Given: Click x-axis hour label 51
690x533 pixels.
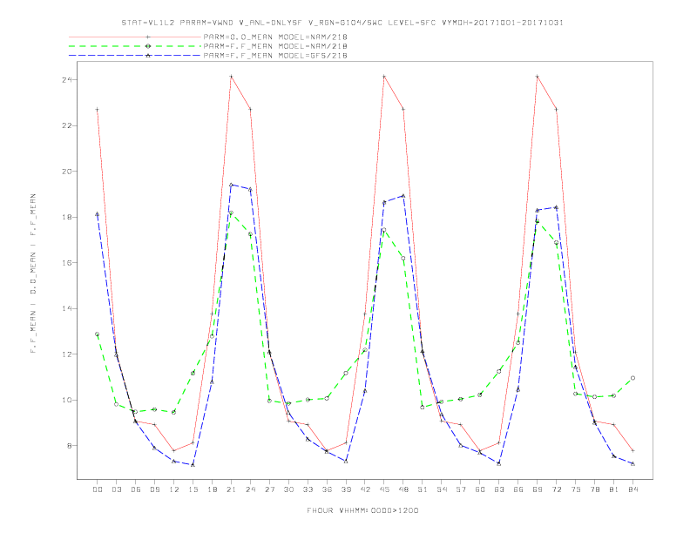Looking at the screenshot, I should (x=423, y=489).
